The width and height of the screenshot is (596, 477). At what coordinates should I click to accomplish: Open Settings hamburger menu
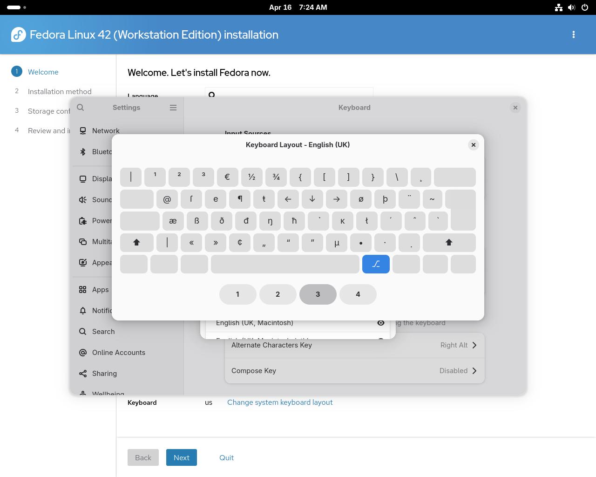pyautogui.click(x=173, y=108)
